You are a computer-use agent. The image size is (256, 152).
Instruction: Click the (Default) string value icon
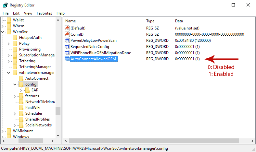[x=67, y=28]
